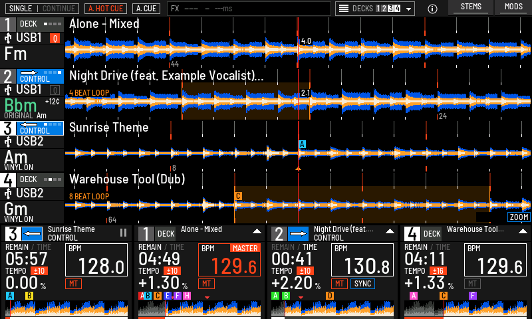Change ±10 tempo range on Night Drive deck
532x319 pixels.
coord(305,271)
